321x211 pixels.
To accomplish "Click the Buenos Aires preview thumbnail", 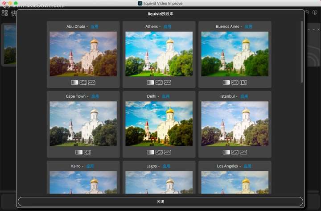I will click(235, 54).
